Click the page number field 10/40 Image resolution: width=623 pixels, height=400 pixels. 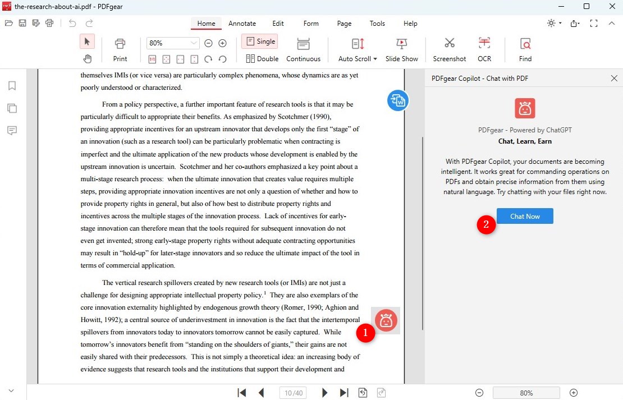[x=293, y=393]
